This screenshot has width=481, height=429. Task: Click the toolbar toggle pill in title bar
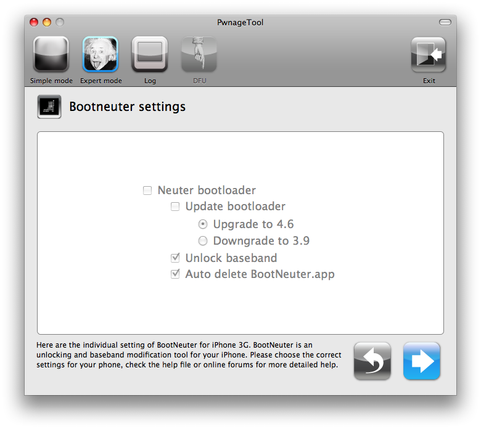(445, 22)
